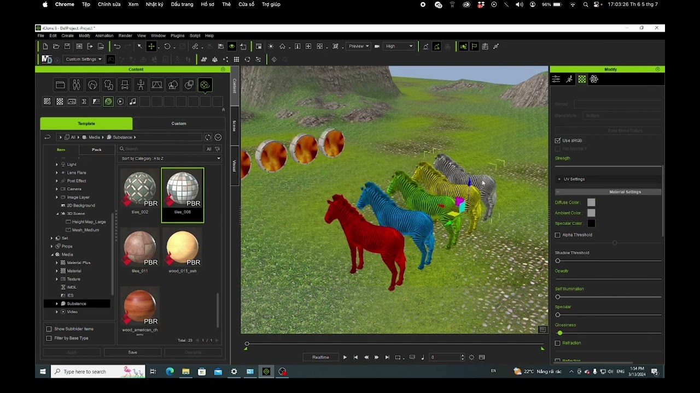The image size is (700, 393).
Task: Open the Modify panel atom physics tab
Action: (594, 79)
